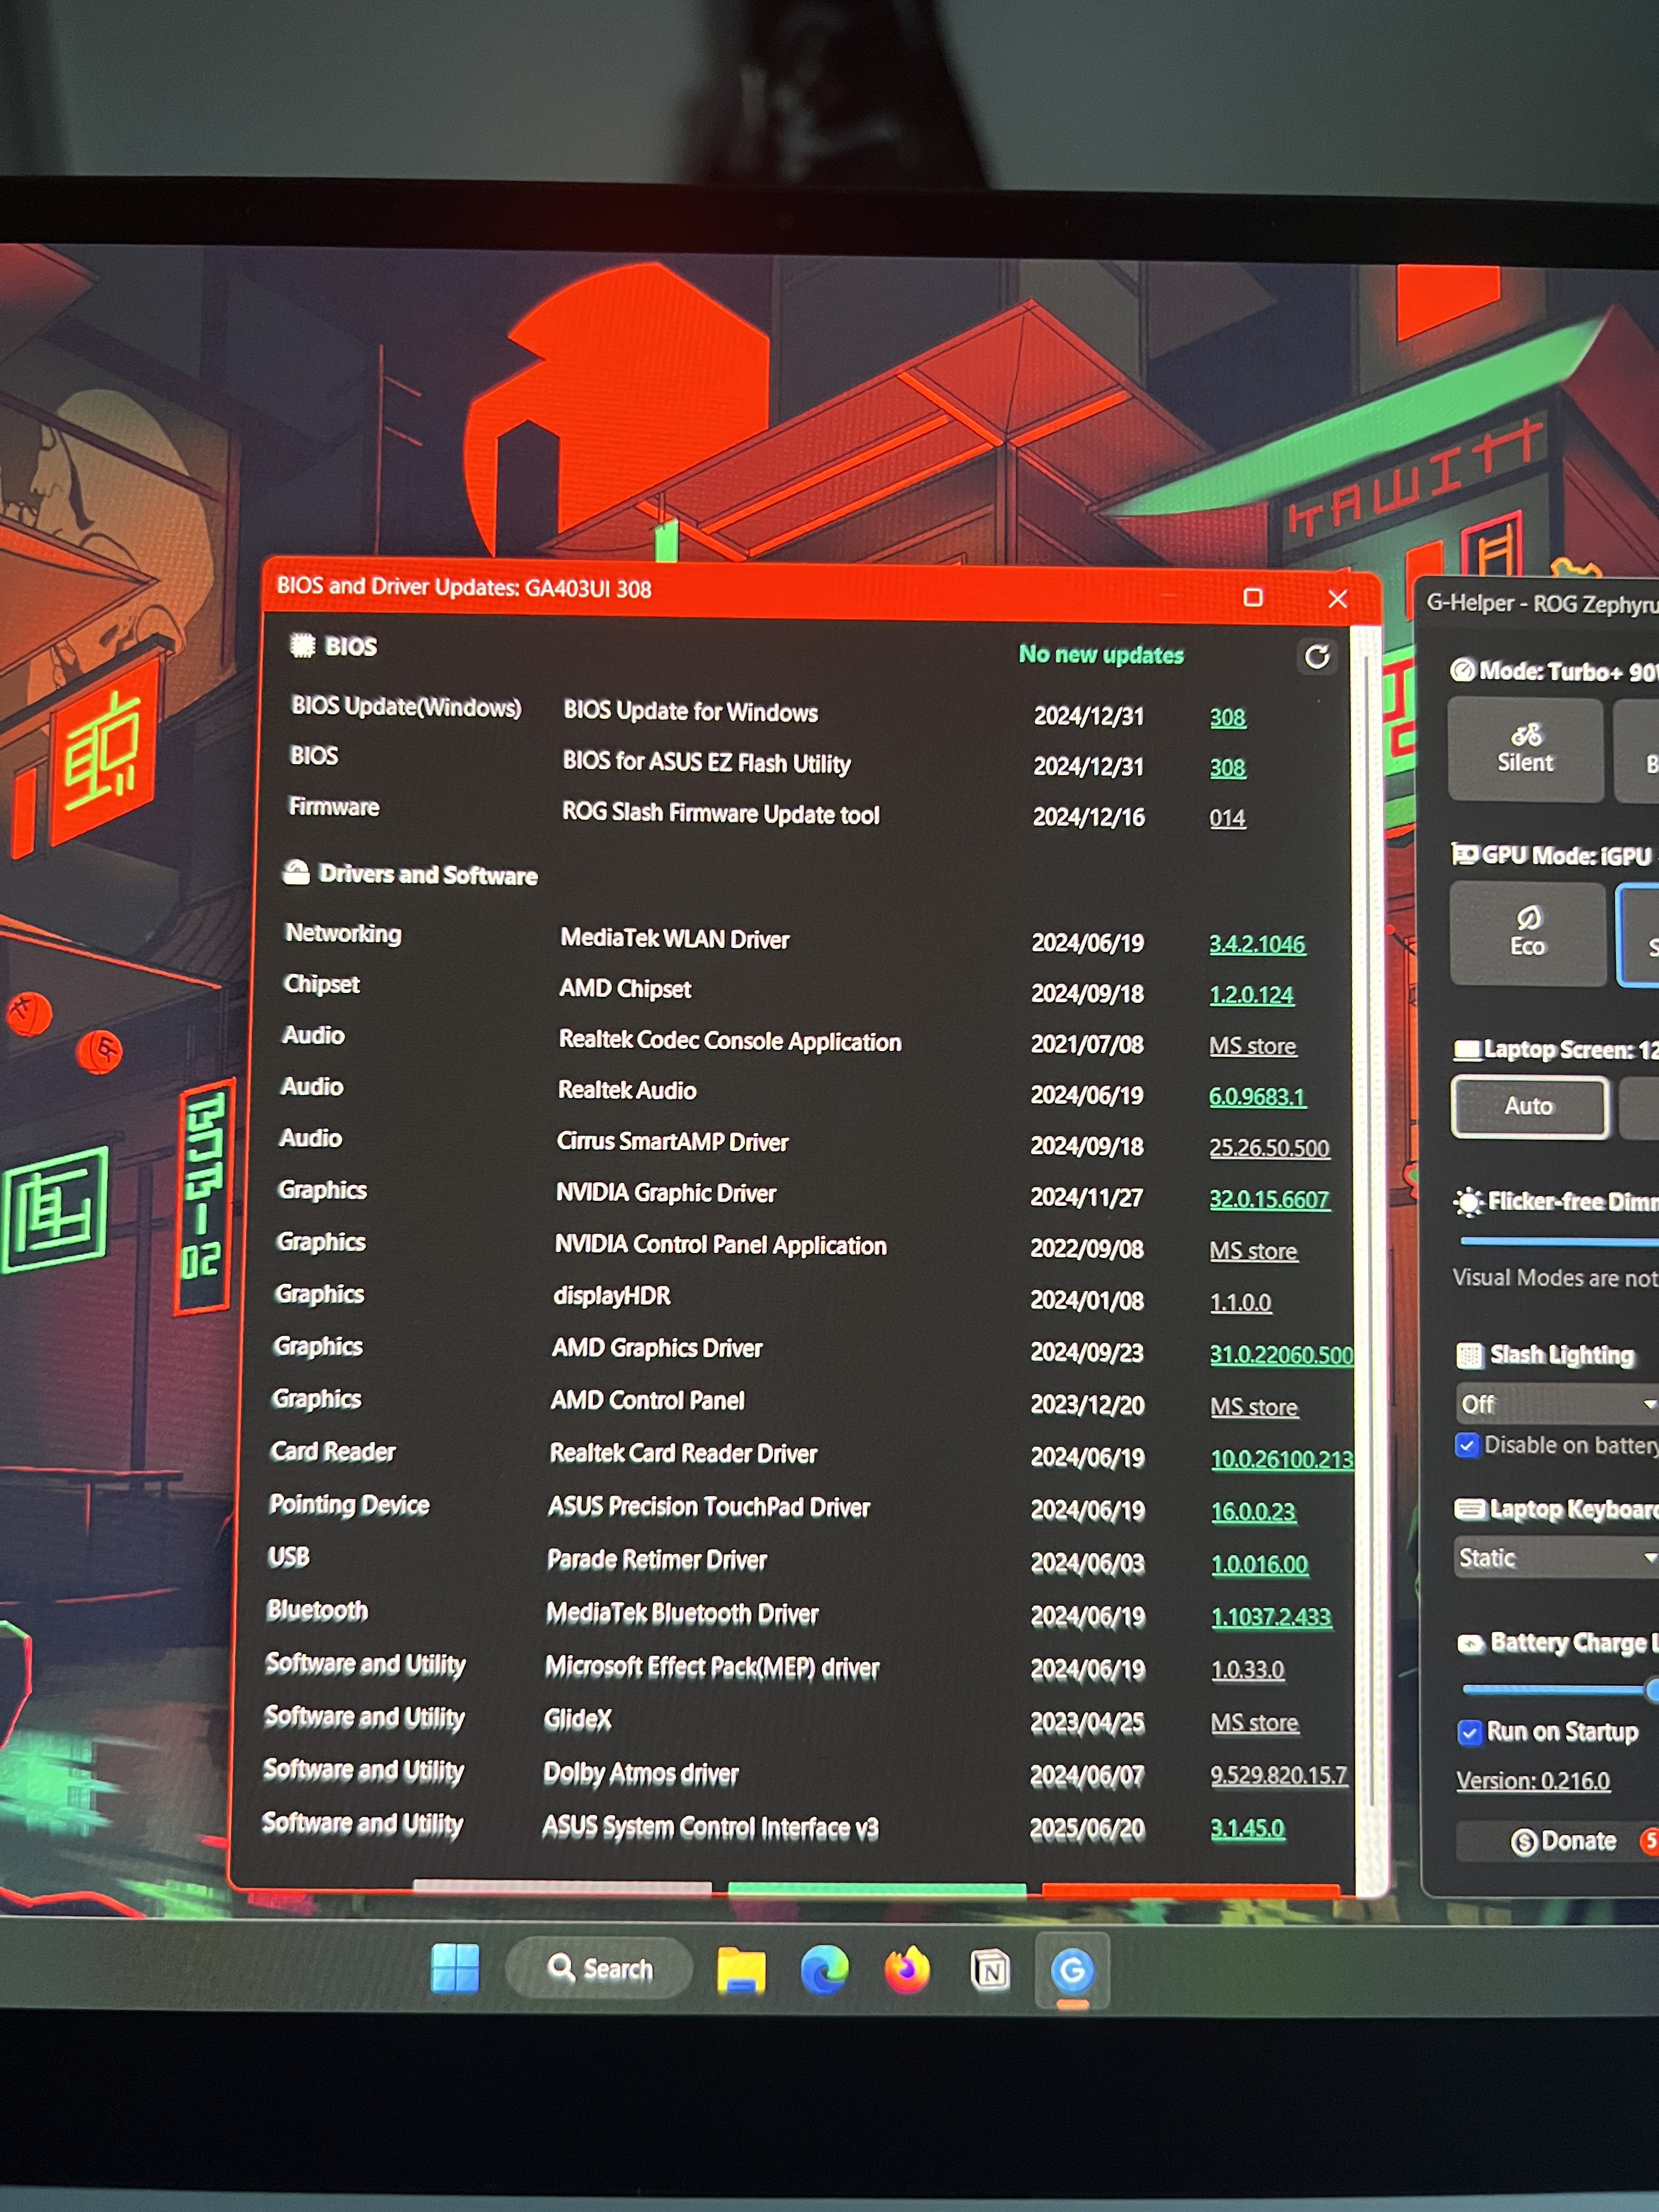This screenshot has width=1659, height=2212.
Task: Open Realtek Codec Console MS store link
Action: (1252, 1046)
